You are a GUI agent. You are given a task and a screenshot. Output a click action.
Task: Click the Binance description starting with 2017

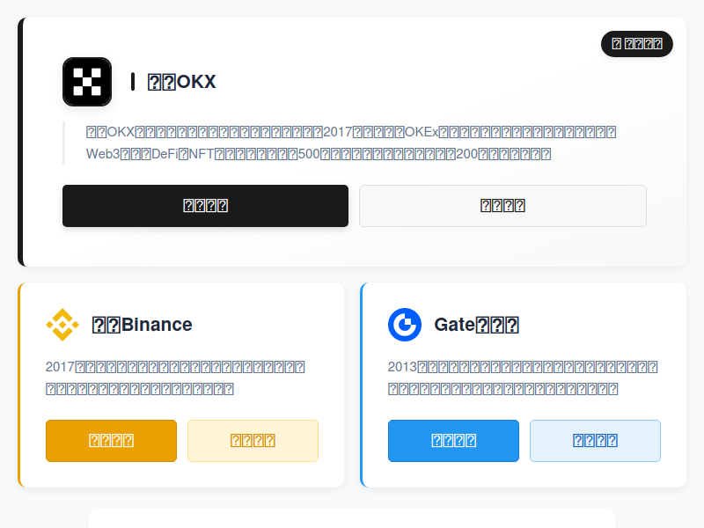175,378
